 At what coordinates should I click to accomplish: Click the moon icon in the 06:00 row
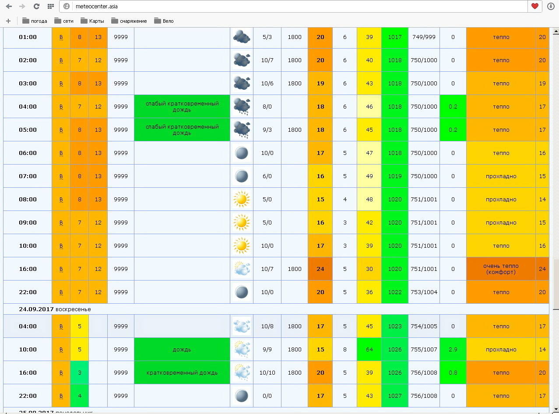click(242, 153)
